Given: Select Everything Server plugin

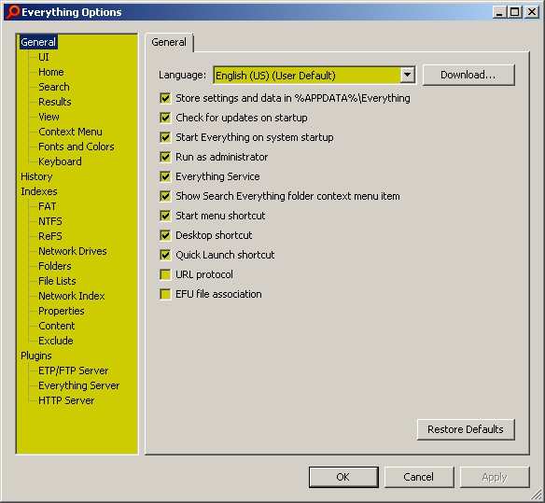Looking at the screenshot, I should click(79, 385).
